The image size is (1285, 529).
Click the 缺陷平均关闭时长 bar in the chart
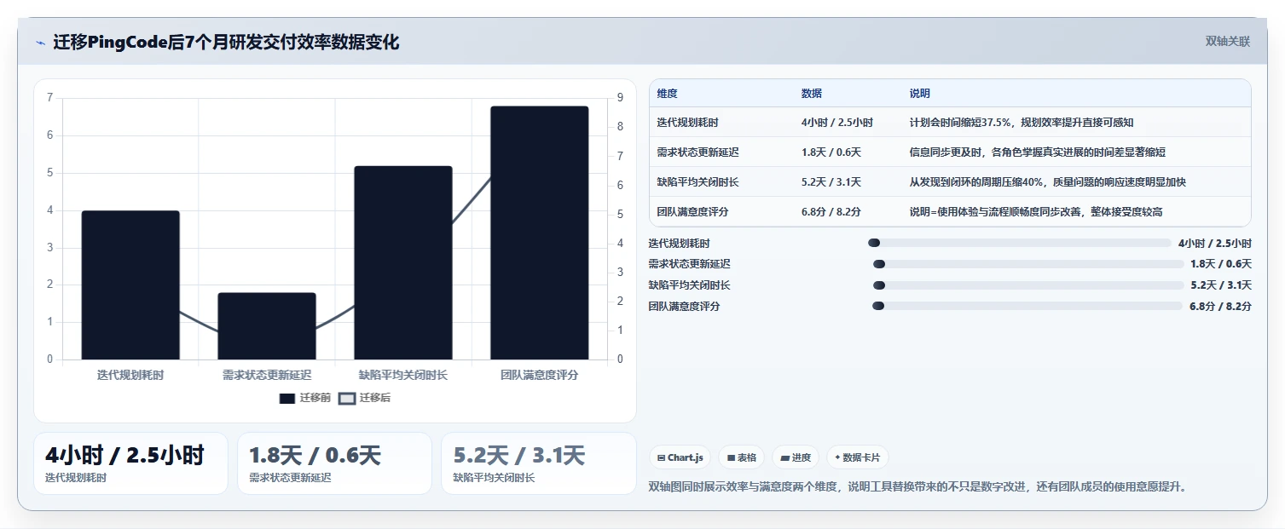(403, 262)
